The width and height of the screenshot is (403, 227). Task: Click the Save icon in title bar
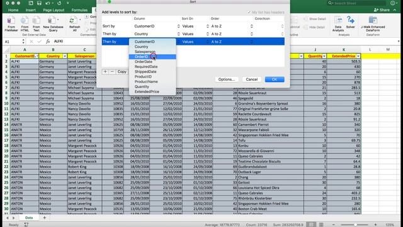tap(39, 3)
